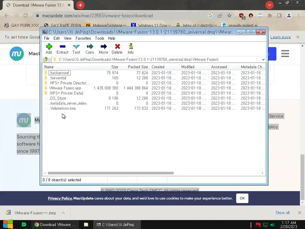This screenshot has height=229, width=305.
Task: Select the VMware Fusion.app folder
Action: click(154, 88)
